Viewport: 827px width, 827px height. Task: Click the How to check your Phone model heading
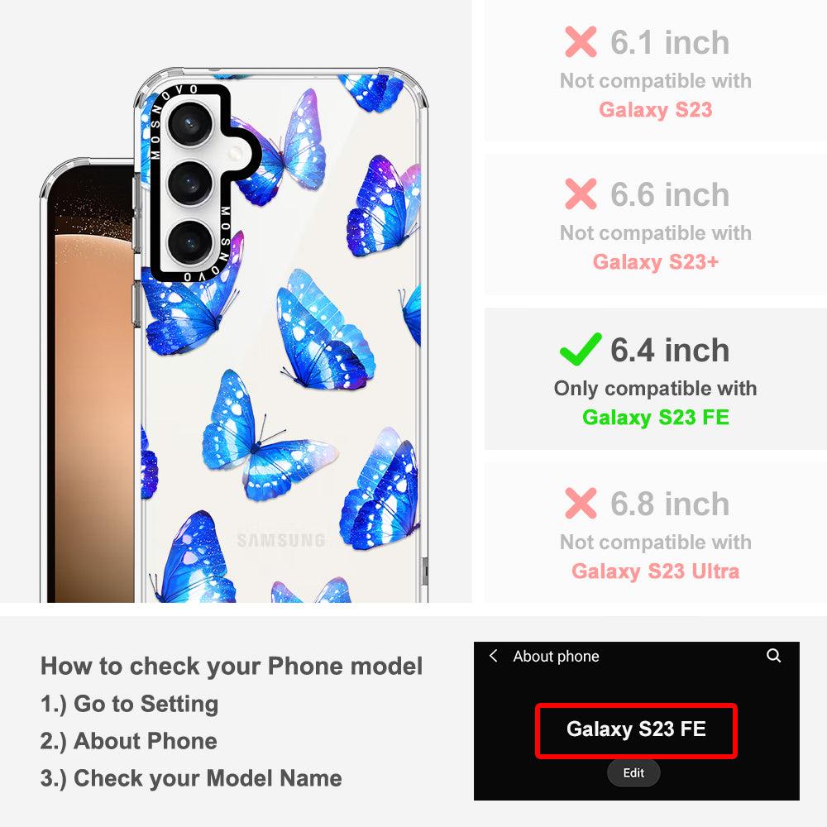232,666
